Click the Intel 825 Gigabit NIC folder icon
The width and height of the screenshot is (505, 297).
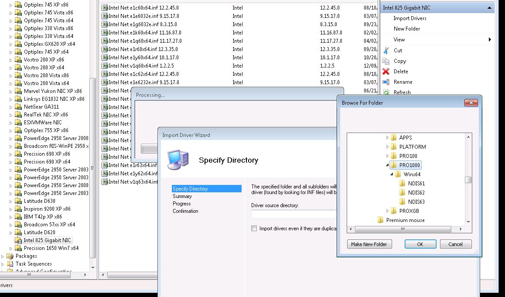coord(18,240)
